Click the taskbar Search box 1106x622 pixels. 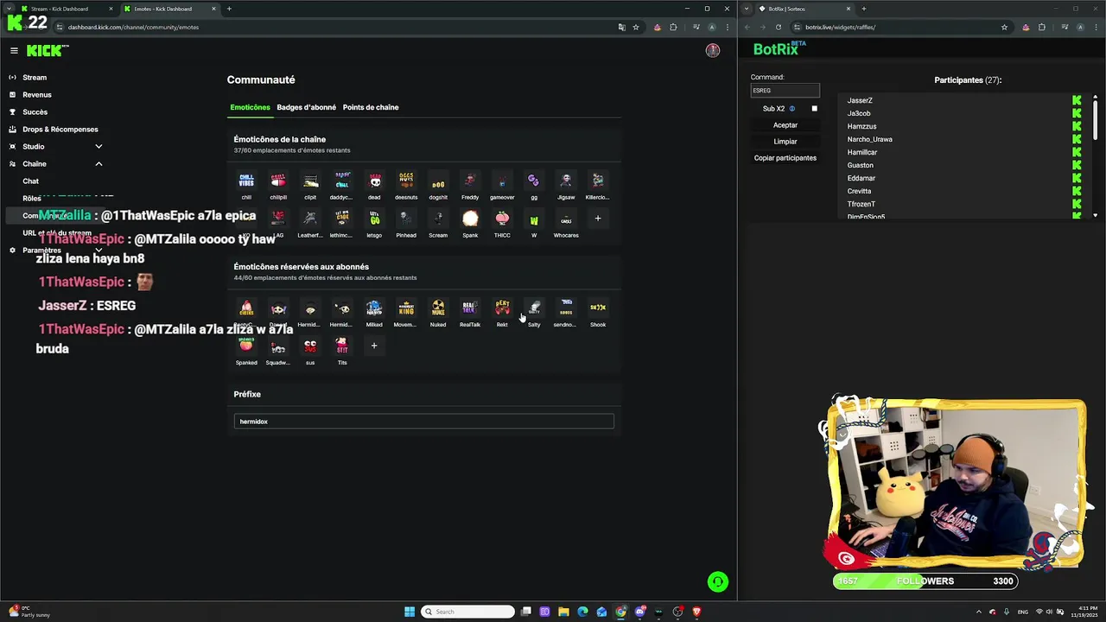[x=467, y=612]
